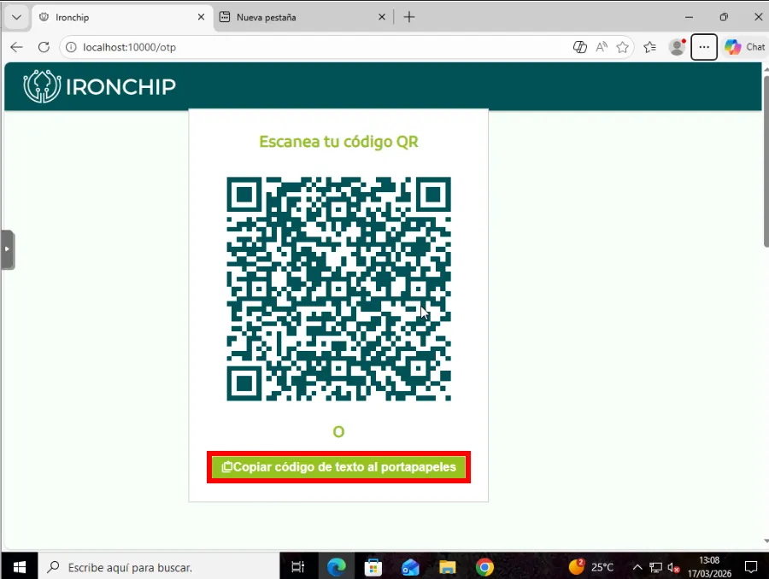
Task: Click the Windows taskbar search box
Action: (159, 567)
